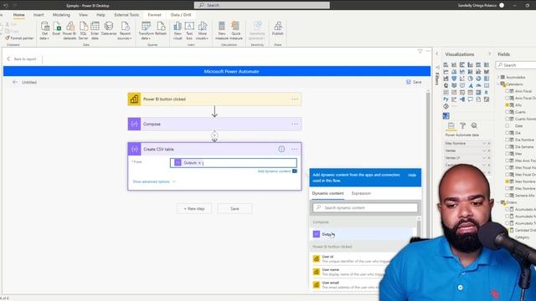Open Transform data in the ribbon
The image size is (536, 301).
click(x=147, y=31)
